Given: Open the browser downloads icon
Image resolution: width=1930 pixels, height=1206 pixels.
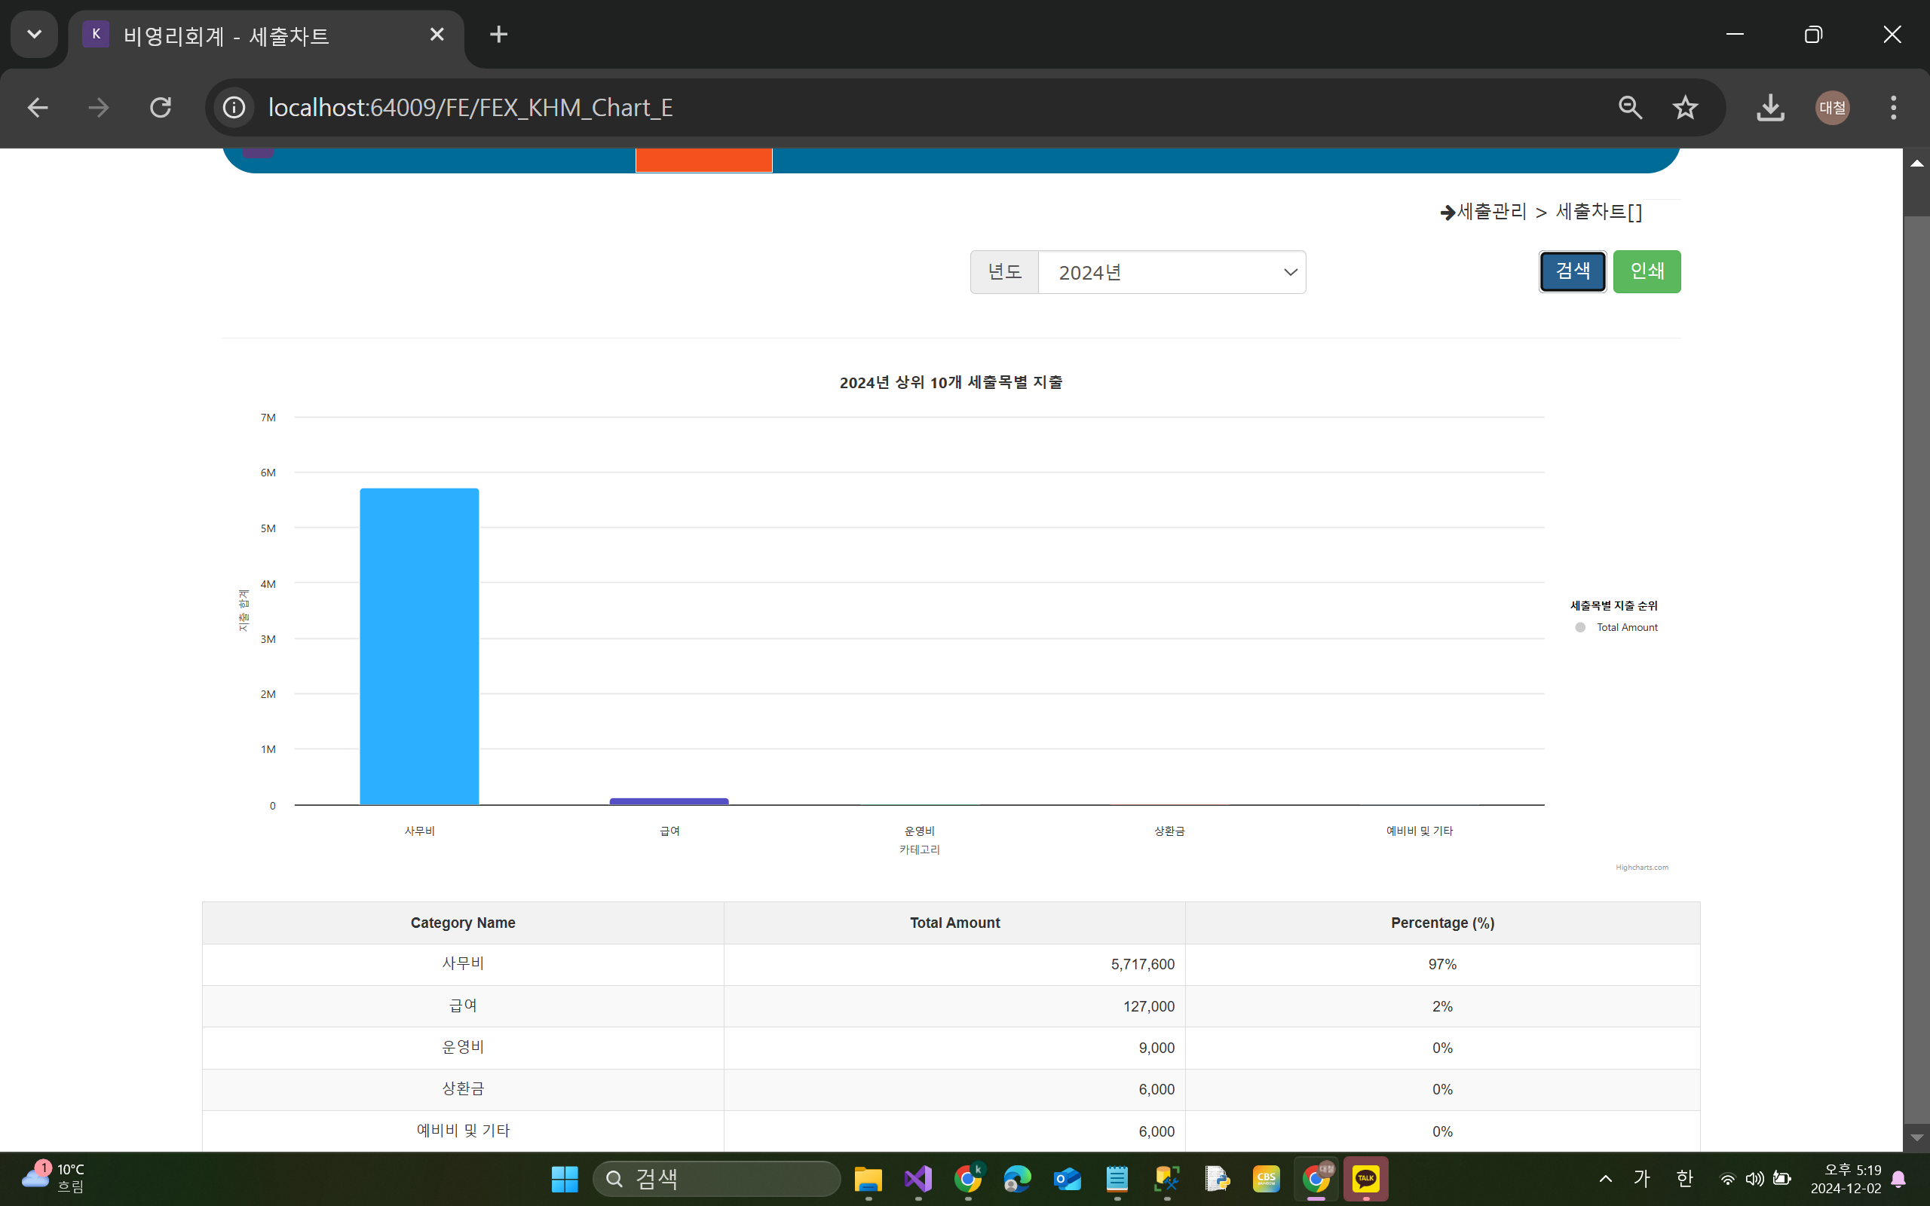Looking at the screenshot, I should (x=1769, y=108).
